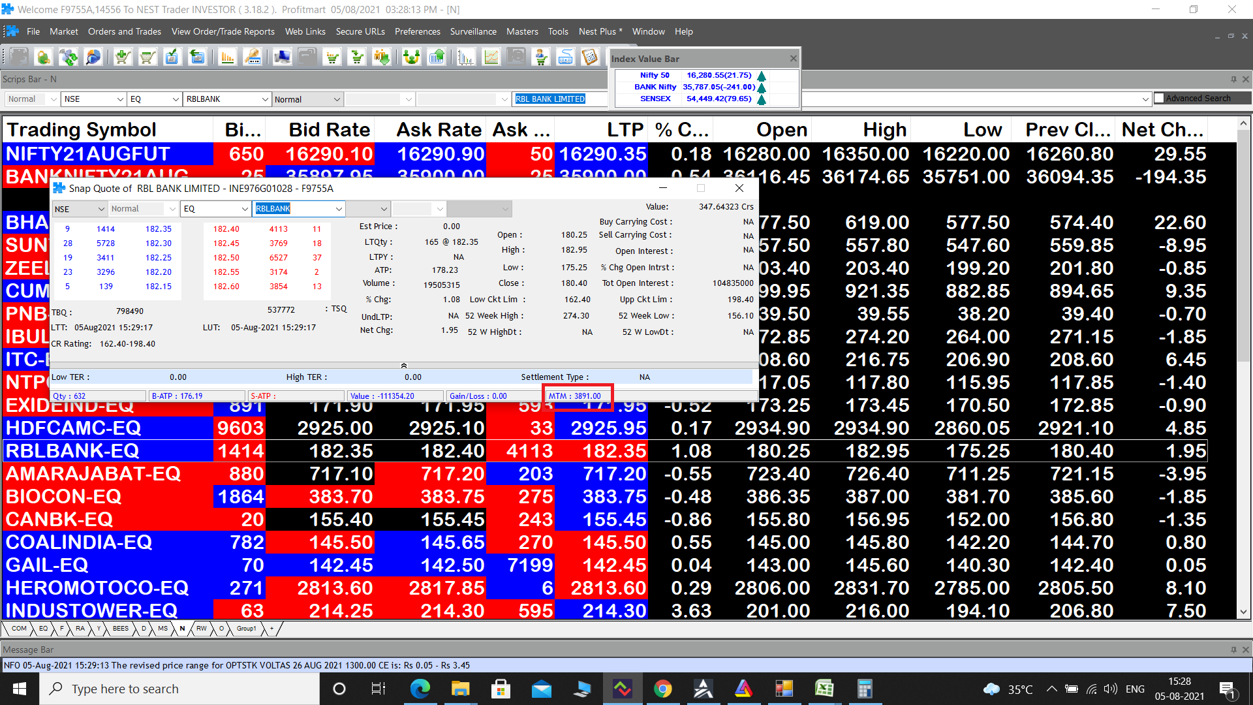Add new watchlist tab with plus
Screen dimensions: 1253x705
pyautogui.click(x=272, y=629)
